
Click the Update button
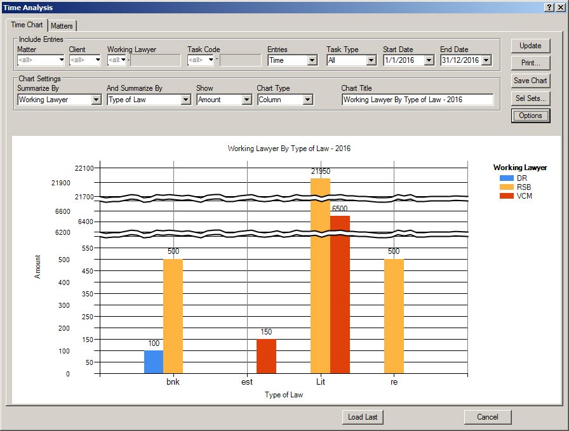(530, 46)
